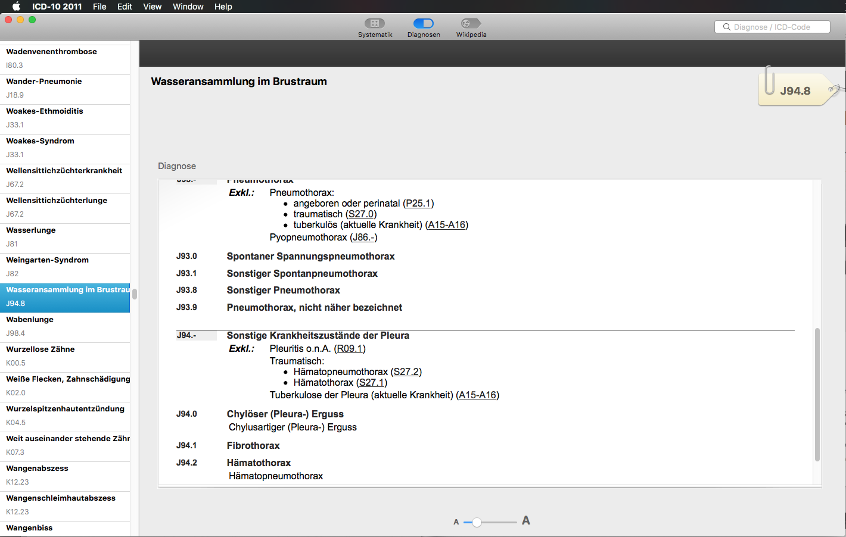Click the Systematik grid icon in toolbar
This screenshot has width=846, height=537.
tap(375, 24)
